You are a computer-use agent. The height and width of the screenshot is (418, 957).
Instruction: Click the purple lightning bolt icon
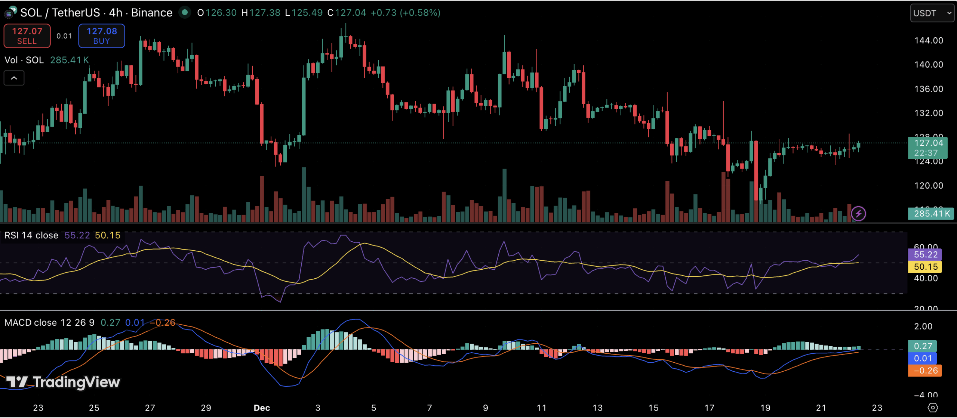pos(858,214)
